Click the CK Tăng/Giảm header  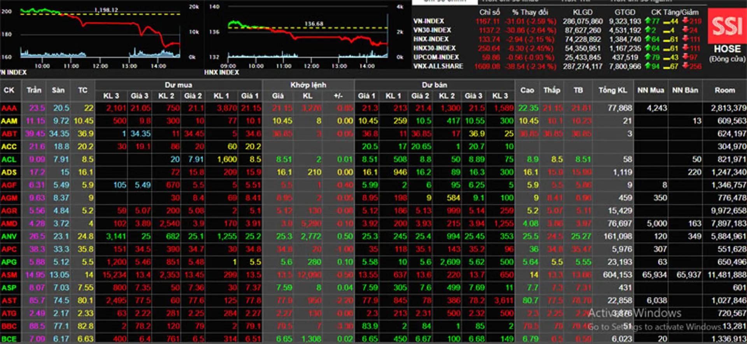pos(675,12)
